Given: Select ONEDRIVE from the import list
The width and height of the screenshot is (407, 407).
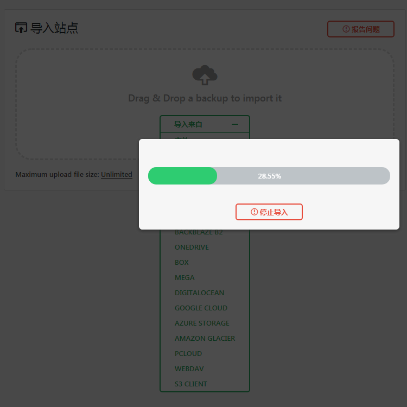Looking at the screenshot, I should [x=192, y=247].
